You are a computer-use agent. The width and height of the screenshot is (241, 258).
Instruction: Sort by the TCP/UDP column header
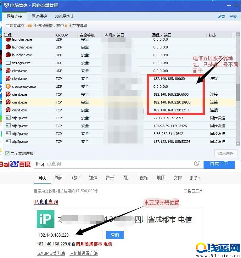pyautogui.click(x=61, y=35)
